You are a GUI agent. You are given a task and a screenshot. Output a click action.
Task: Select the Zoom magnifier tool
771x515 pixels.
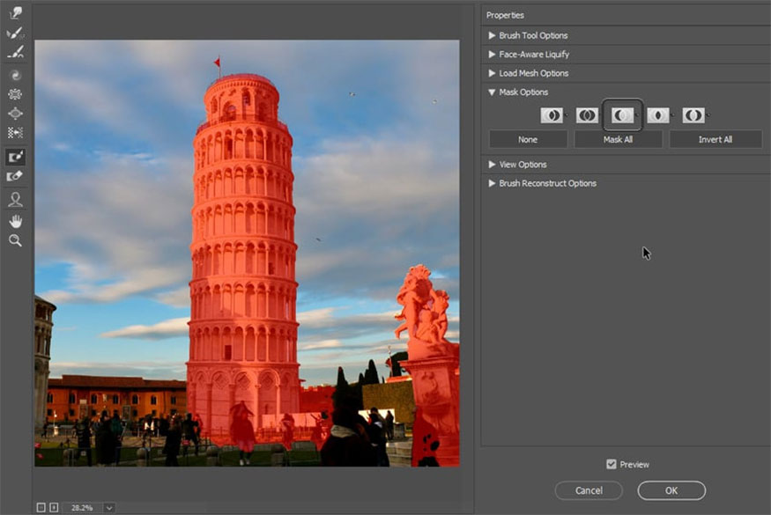15,240
